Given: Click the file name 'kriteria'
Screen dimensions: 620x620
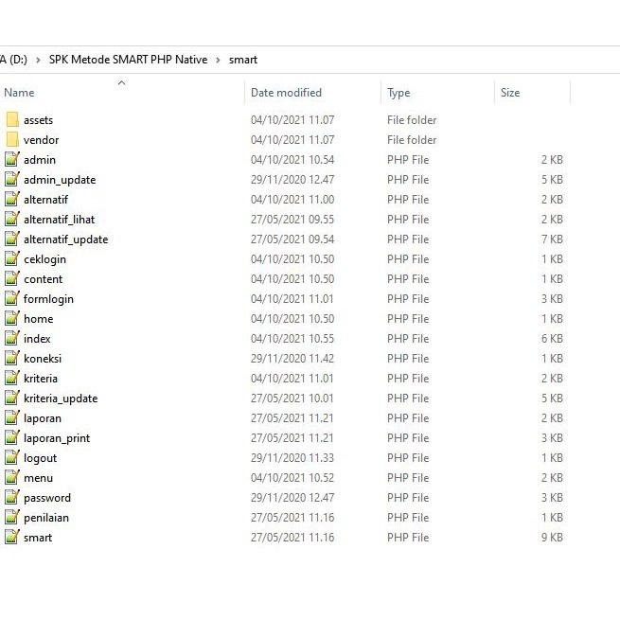Looking at the screenshot, I should point(41,379).
